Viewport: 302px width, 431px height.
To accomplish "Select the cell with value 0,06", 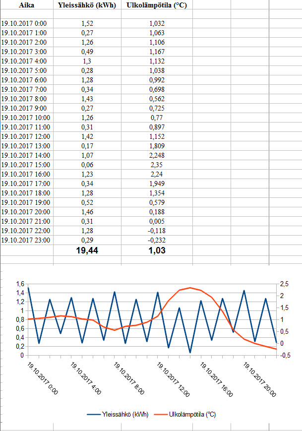I will [x=87, y=165].
